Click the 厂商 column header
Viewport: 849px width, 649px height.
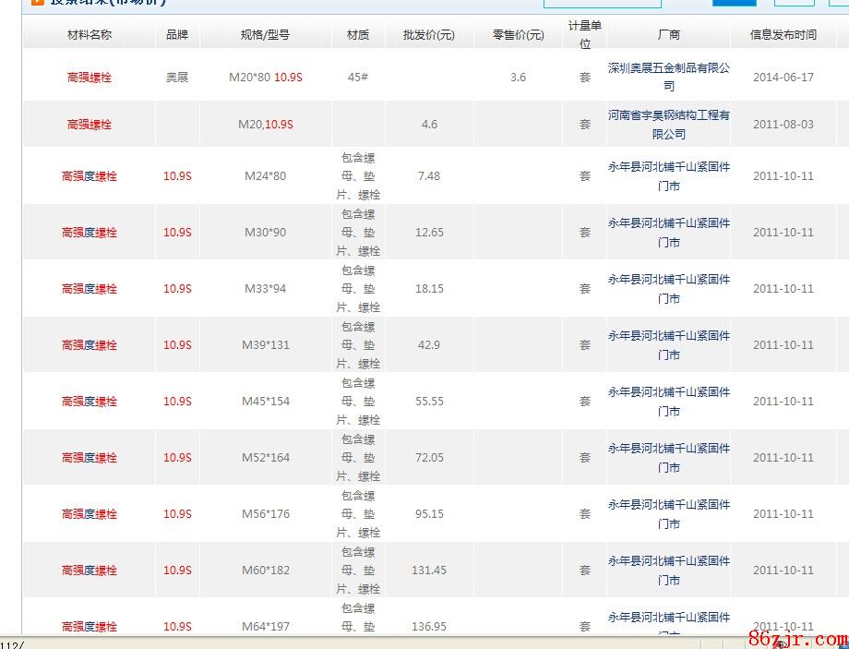pos(668,35)
